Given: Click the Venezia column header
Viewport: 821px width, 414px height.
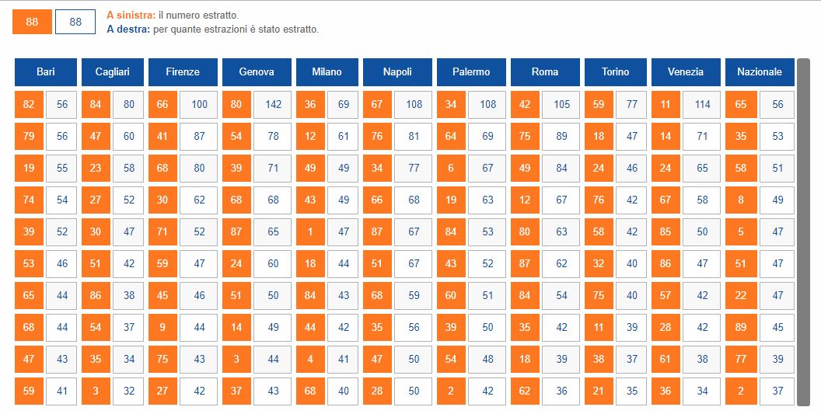Looking at the screenshot, I should 686,71.
